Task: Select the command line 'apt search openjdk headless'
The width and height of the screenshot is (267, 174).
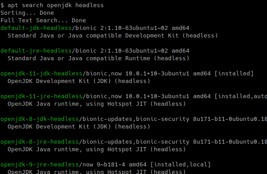Action: [56, 5]
